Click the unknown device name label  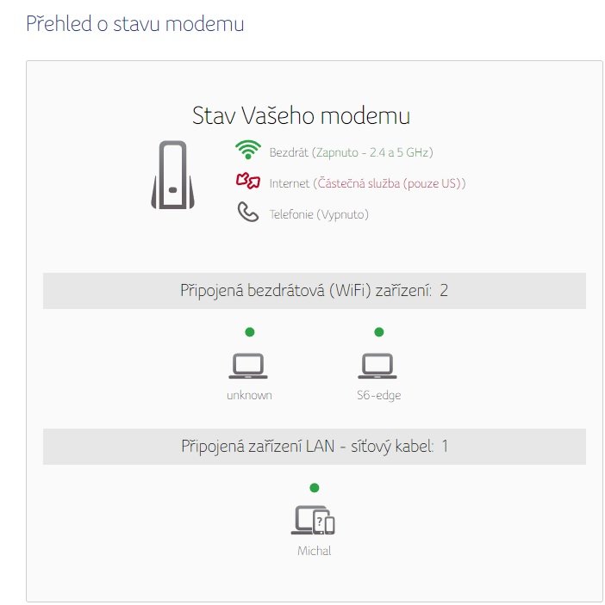250,395
